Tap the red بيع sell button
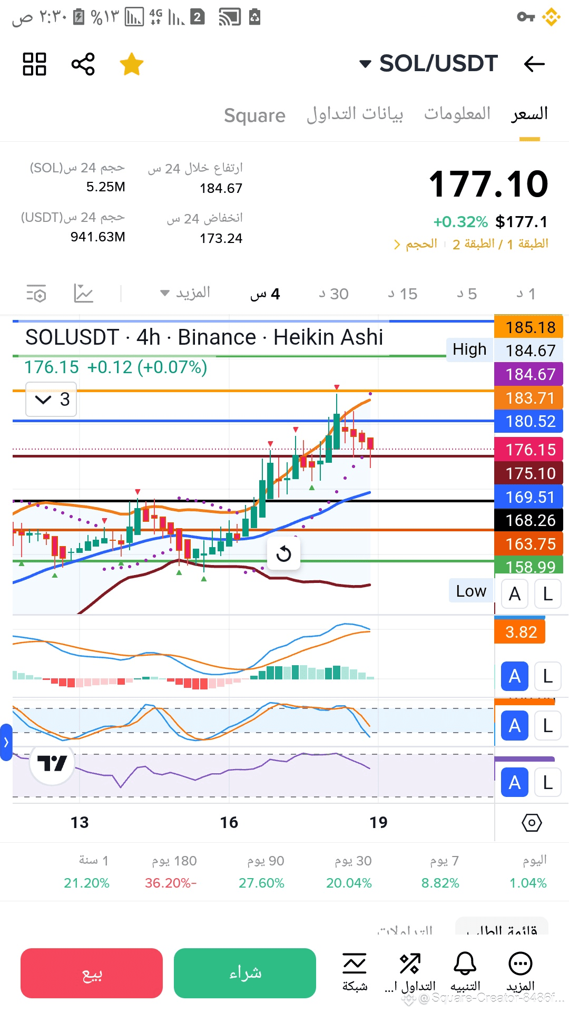 pyautogui.click(x=92, y=973)
